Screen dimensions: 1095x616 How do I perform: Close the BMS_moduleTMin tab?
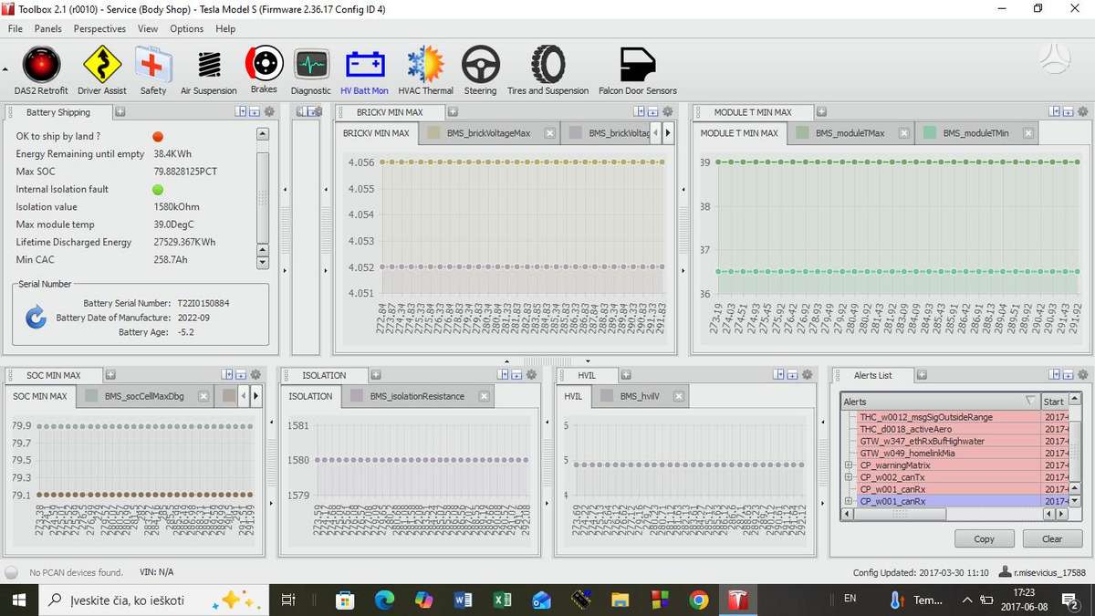pos(1027,133)
